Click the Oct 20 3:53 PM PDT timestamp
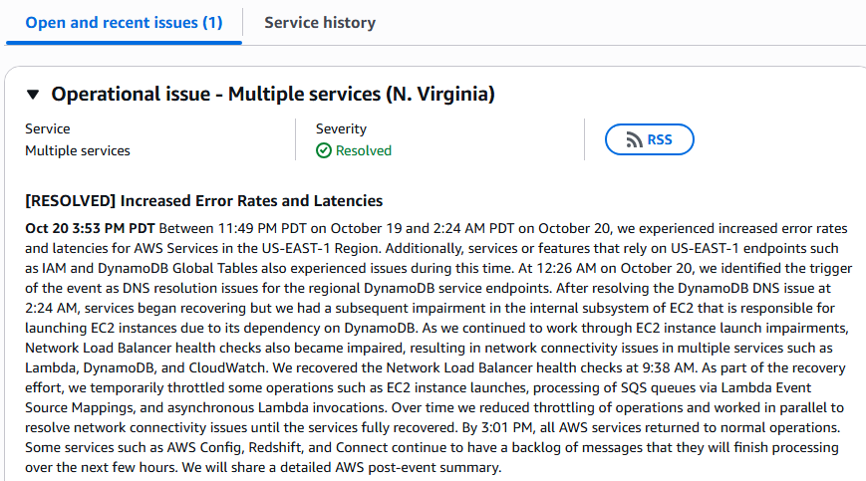Viewport: 866px width, 481px height. pyautogui.click(x=91, y=228)
